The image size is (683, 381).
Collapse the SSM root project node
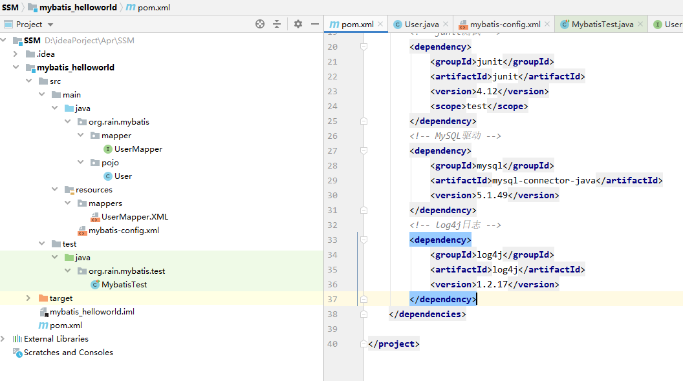[3, 41]
